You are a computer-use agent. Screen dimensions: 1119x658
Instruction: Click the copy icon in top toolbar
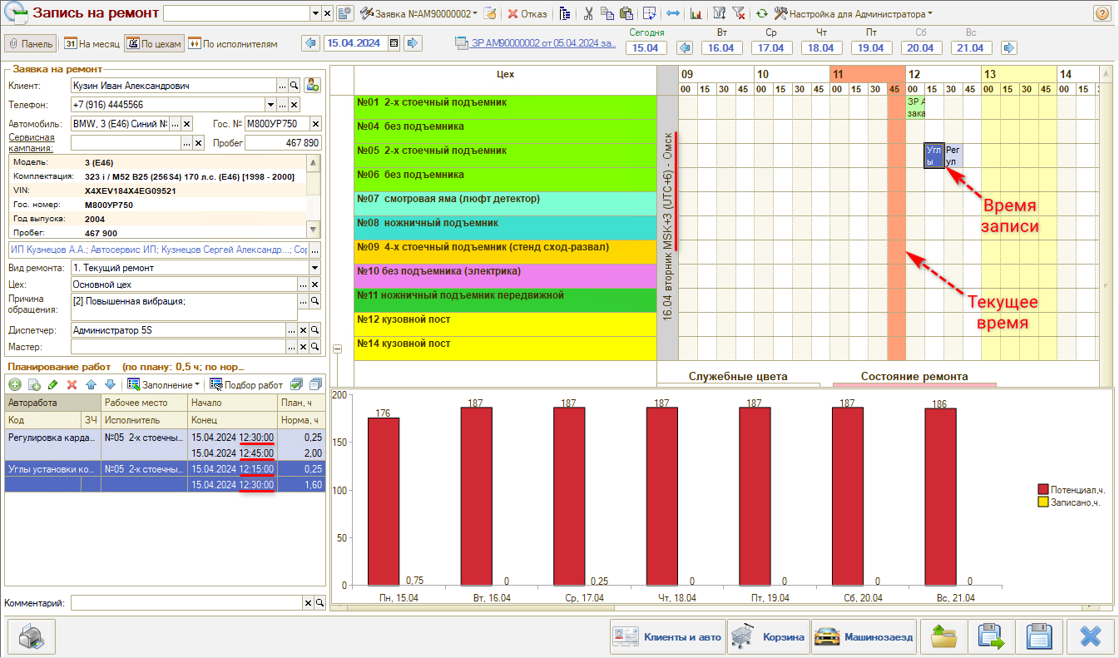coord(607,13)
